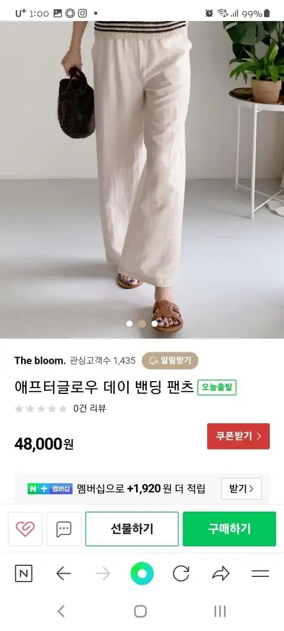This screenshot has height=631, width=284.
Task: Tap 받기 membership points button
Action: click(x=241, y=489)
